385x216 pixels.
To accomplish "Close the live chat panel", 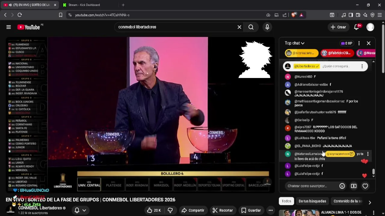I will point(368,43).
